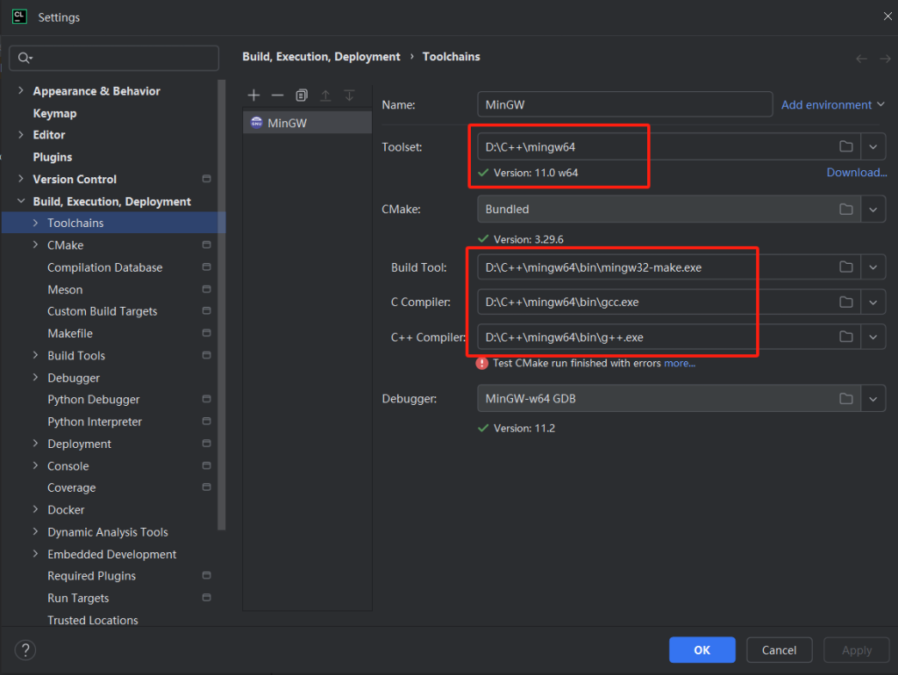Click Build, Execution, Deployment breadcrumb
This screenshot has height=675, width=898.
(x=321, y=57)
